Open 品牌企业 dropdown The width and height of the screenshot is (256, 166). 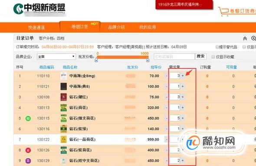(x=56, y=57)
